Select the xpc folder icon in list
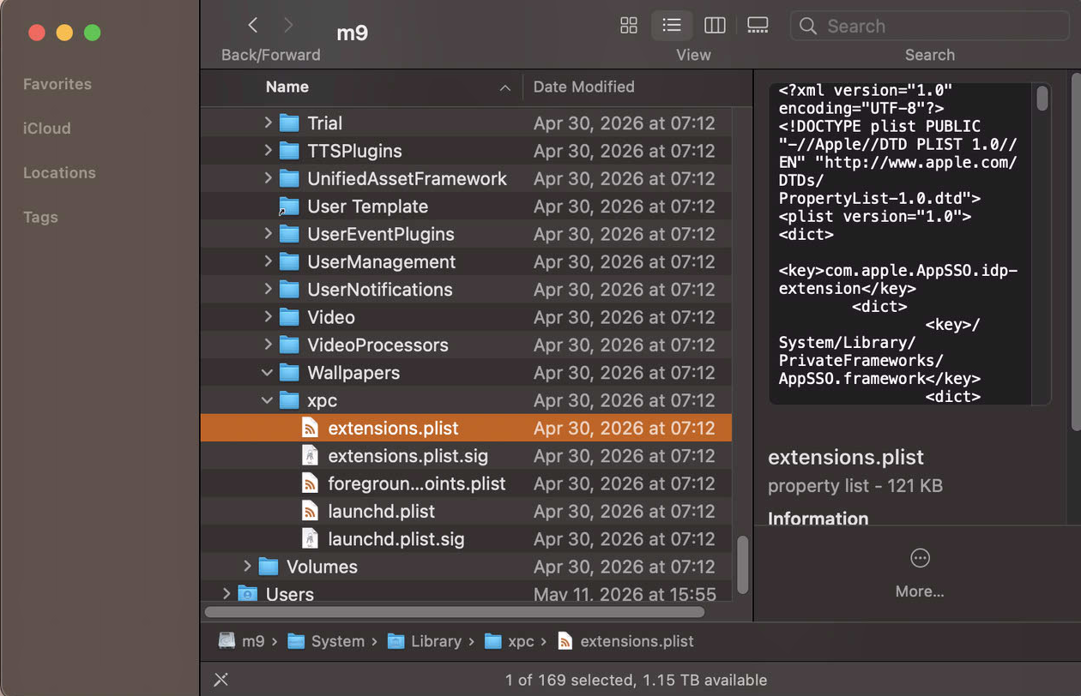The image size is (1081, 696). (289, 400)
